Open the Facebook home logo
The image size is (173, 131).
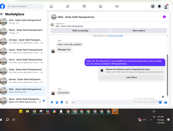click(2, 6)
